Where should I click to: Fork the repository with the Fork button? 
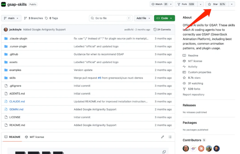point(186,4)
